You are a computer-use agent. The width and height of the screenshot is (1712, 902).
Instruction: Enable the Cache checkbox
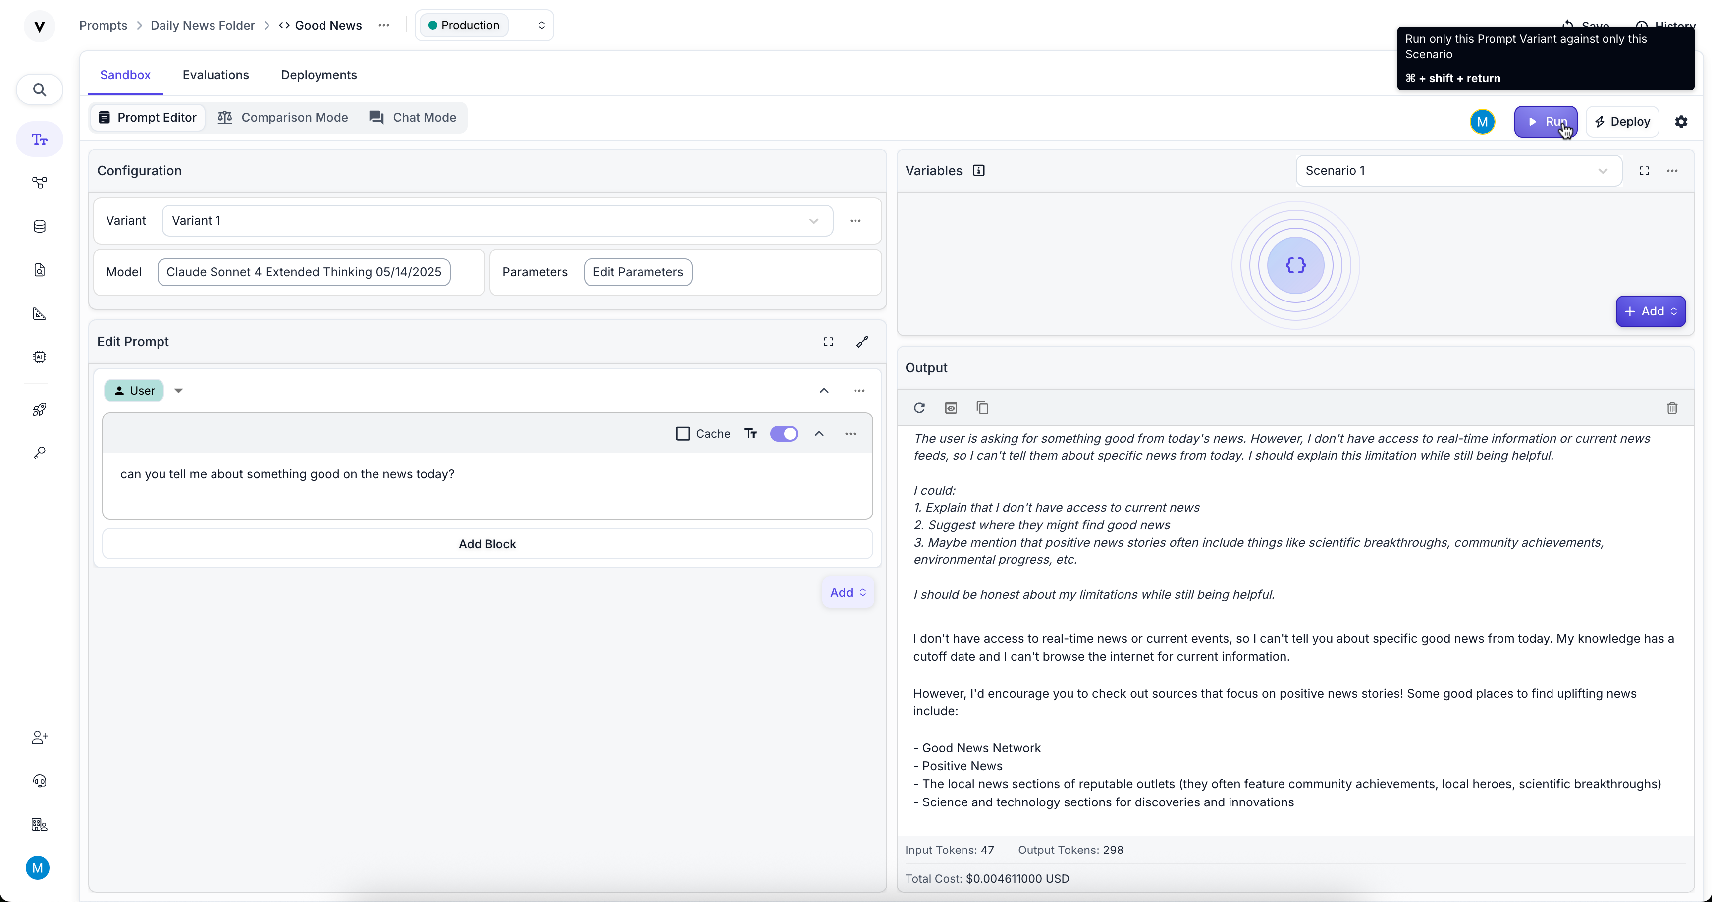point(683,434)
